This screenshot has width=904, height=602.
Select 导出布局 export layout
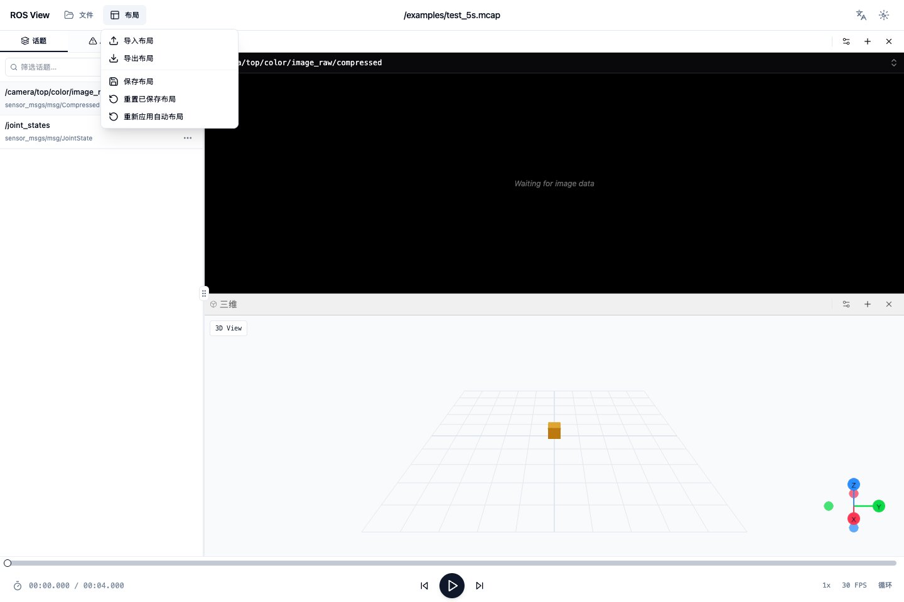169,58
